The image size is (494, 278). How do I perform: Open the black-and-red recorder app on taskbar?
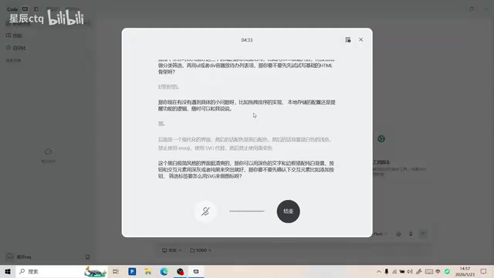point(180,271)
